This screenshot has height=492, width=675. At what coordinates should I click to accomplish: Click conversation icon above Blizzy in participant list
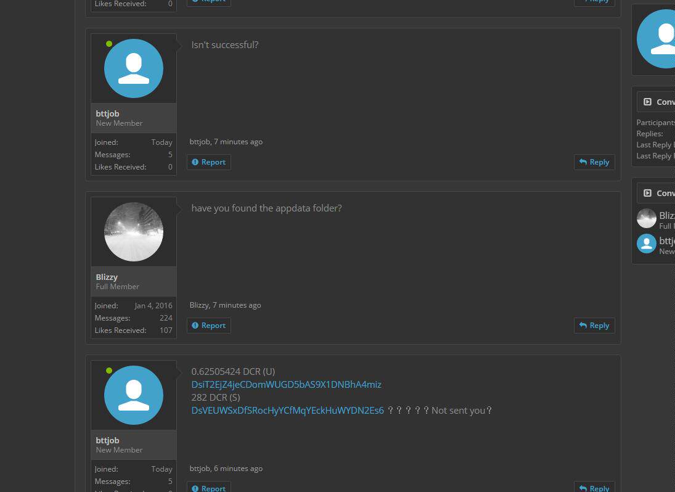click(647, 193)
